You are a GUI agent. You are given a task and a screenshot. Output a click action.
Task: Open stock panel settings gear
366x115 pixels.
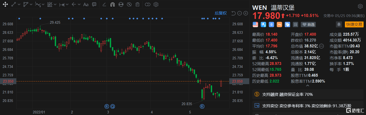(x=360, y=6)
